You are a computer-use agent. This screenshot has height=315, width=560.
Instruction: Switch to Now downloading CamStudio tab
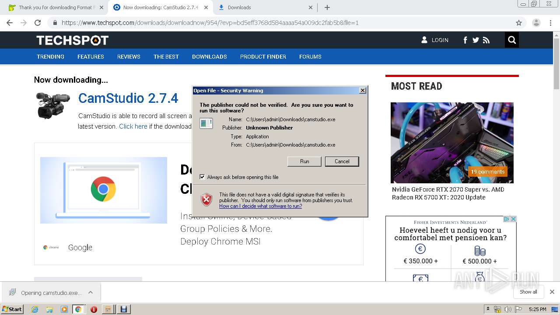161,7
